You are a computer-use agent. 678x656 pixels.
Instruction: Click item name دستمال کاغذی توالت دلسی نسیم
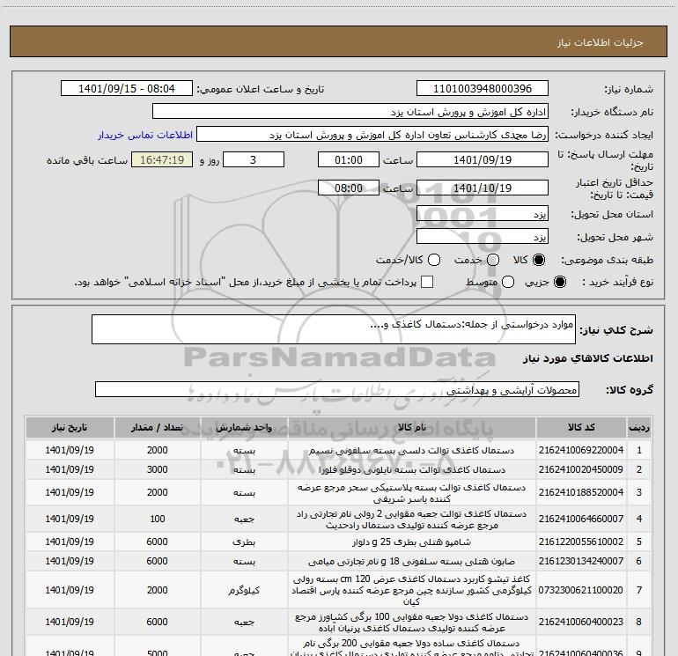(412, 451)
